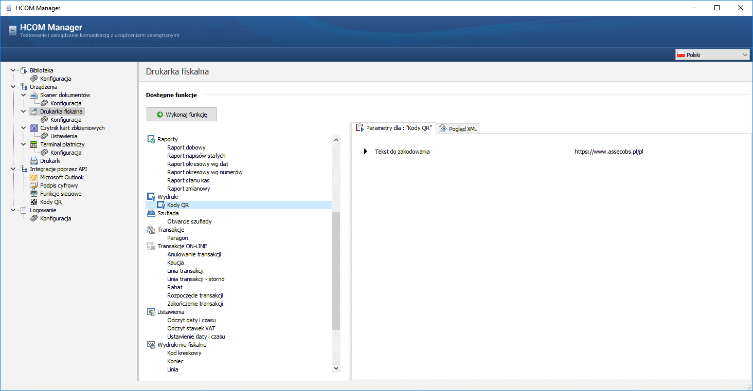Select Anulowanie transakcji in the list
753x391 pixels.
pyautogui.click(x=194, y=254)
